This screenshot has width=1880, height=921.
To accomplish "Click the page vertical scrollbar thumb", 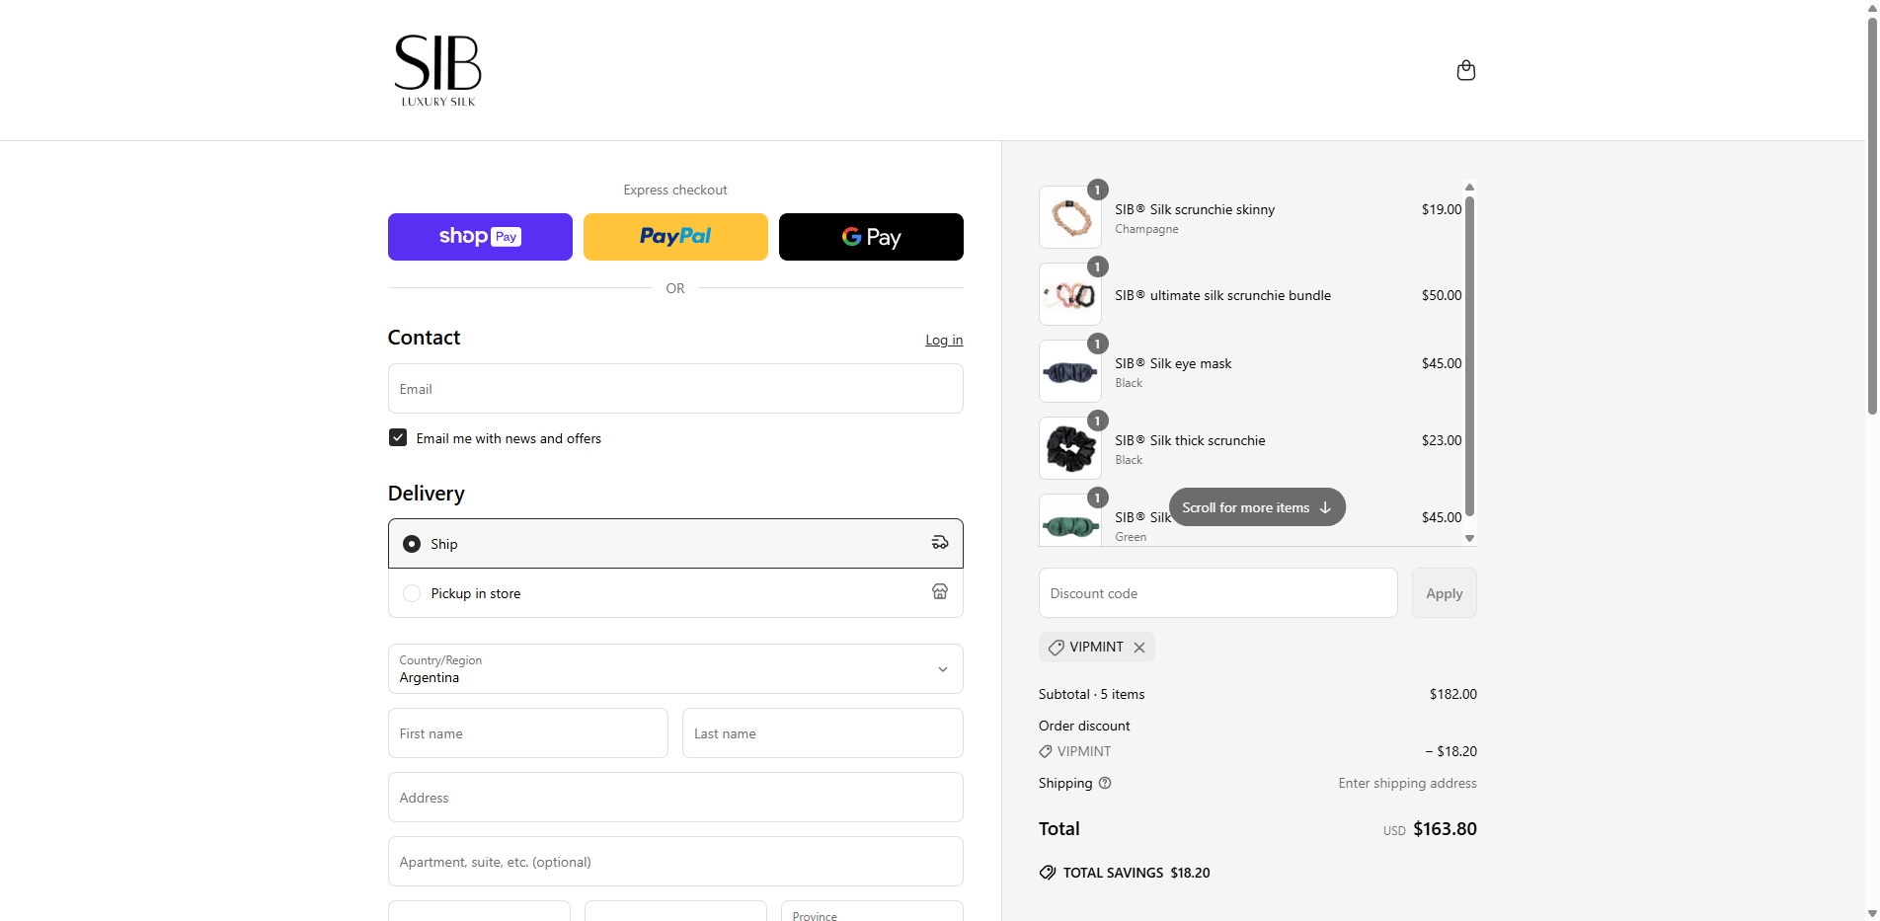I will point(1872,214).
